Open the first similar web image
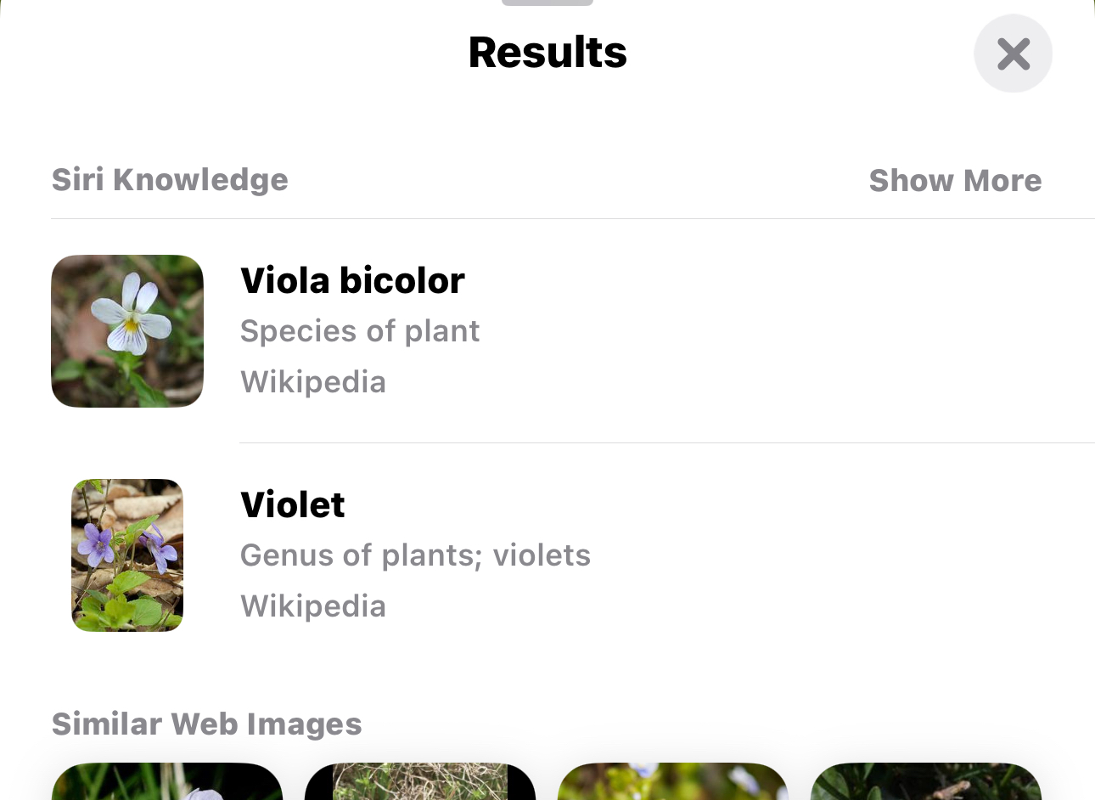Screen dimensions: 1095x800 point(167,783)
